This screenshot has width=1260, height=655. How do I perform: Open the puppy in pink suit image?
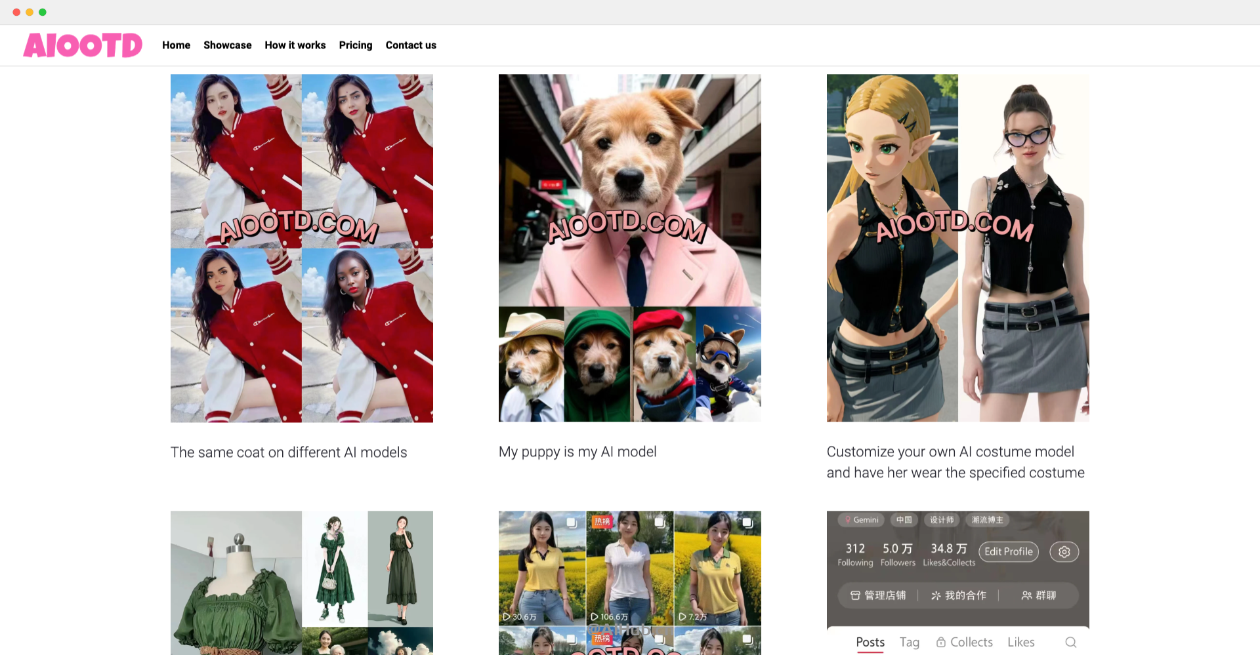tap(630, 248)
